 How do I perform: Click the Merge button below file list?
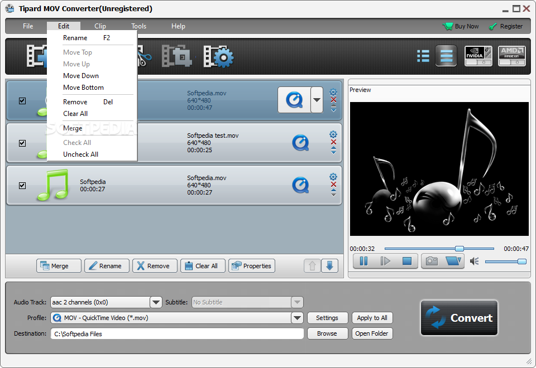pyautogui.click(x=59, y=266)
